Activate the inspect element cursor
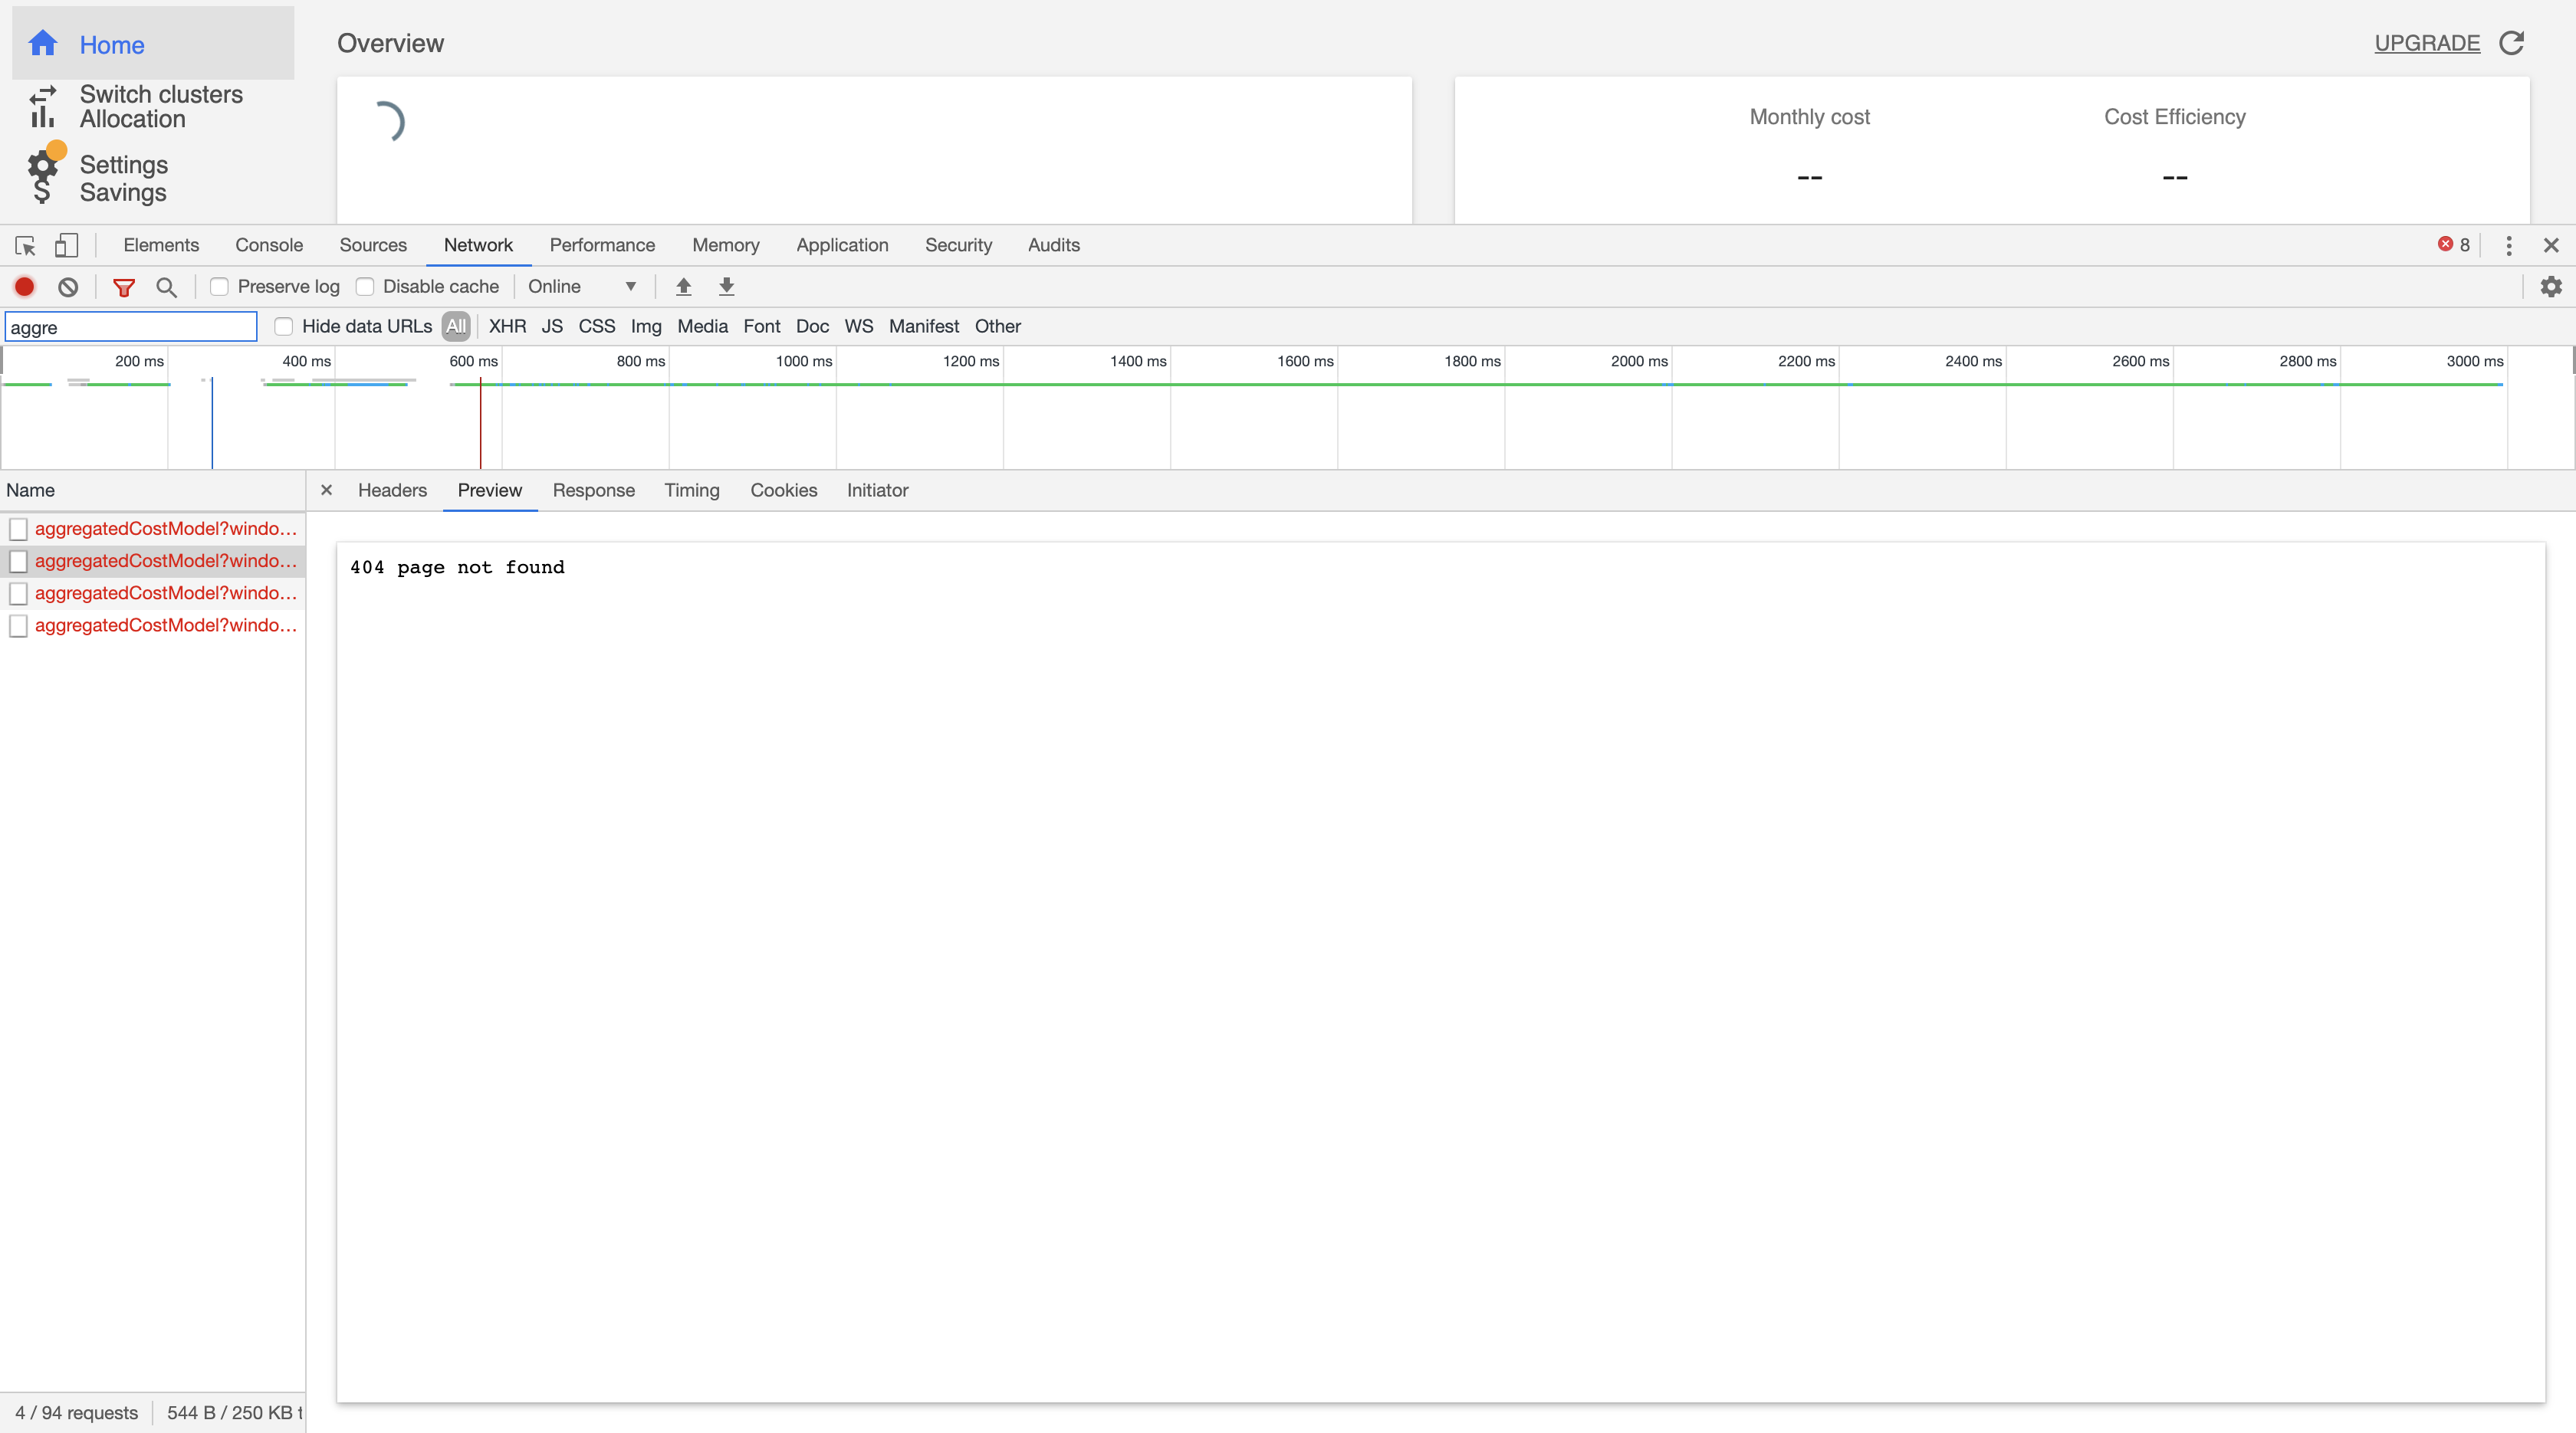The image size is (2576, 1433). pyautogui.click(x=24, y=244)
